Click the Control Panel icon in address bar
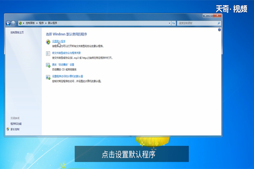The width and height of the screenshot is (254, 169). tap(20, 23)
